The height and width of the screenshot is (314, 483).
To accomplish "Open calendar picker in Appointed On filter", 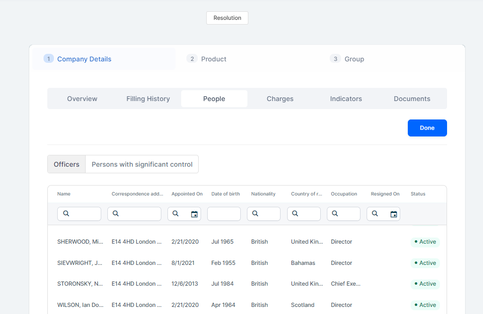I will pos(194,214).
